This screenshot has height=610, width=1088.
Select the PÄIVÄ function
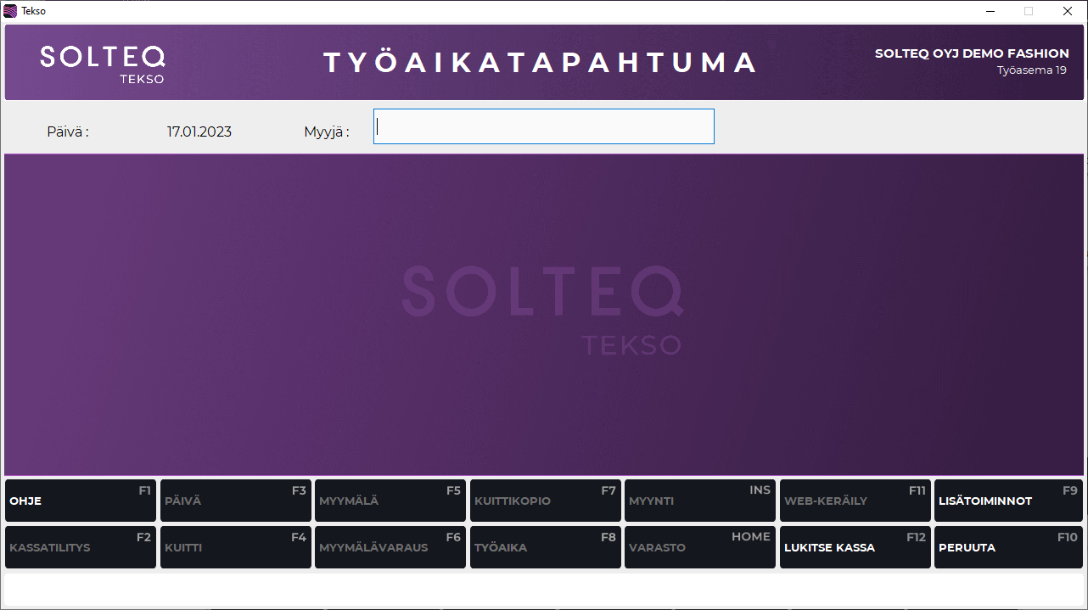(x=235, y=501)
